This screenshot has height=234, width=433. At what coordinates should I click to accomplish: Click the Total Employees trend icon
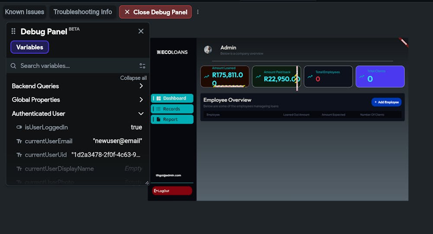[310, 77]
